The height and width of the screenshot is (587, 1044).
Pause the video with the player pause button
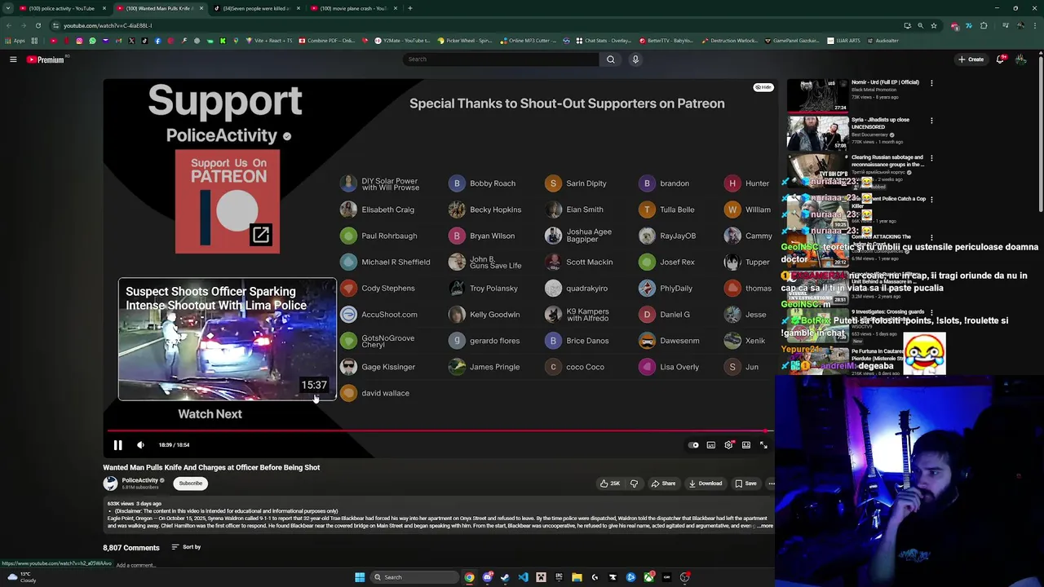117,445
